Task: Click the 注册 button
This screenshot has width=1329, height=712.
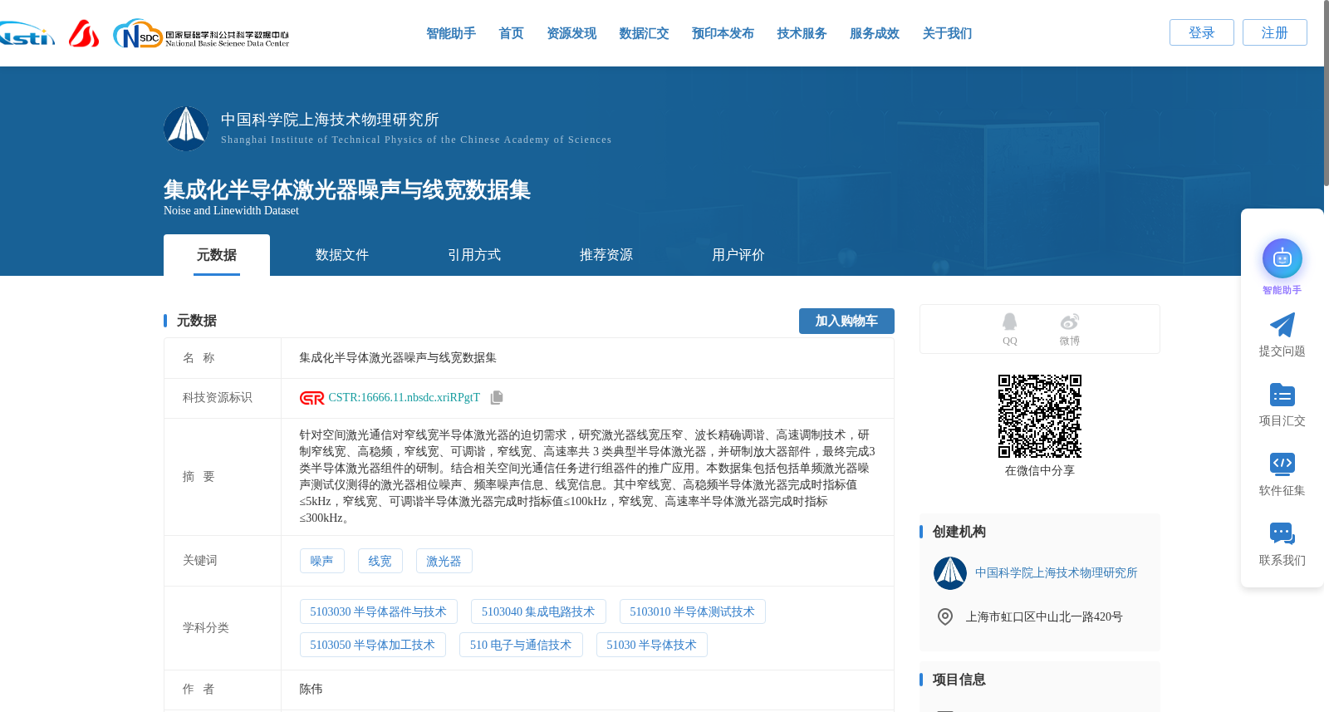Action: point(1275,32)
